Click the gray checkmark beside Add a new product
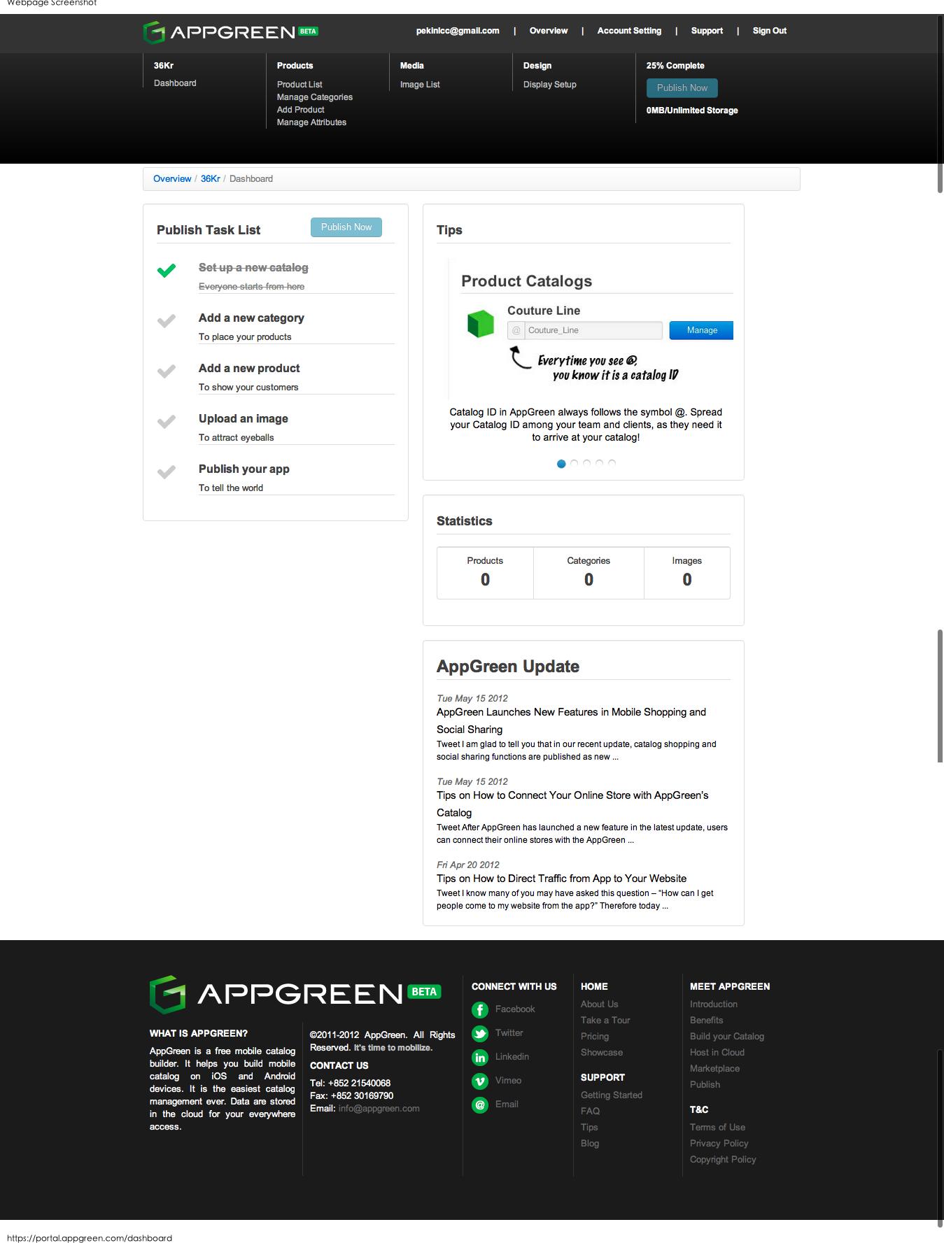Viewport: 944px width, 1243px height. (167, 371)
